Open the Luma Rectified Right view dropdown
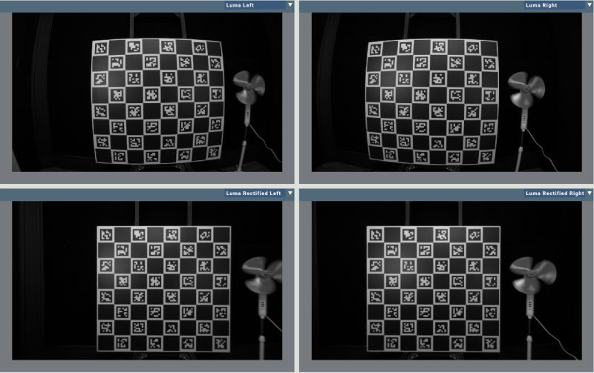594x373 pixels. [x=559, y=193]
